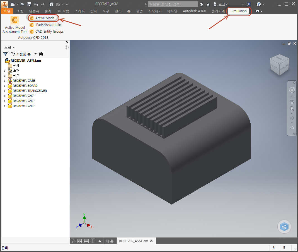Open the browser panel help icon

(x=67, y=47)
